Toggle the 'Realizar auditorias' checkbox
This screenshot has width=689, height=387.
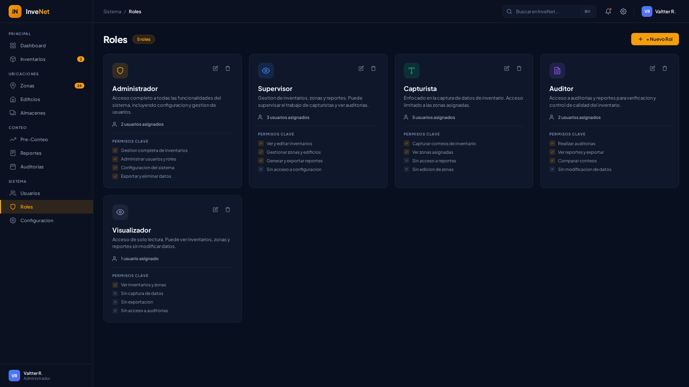[552, 143]
